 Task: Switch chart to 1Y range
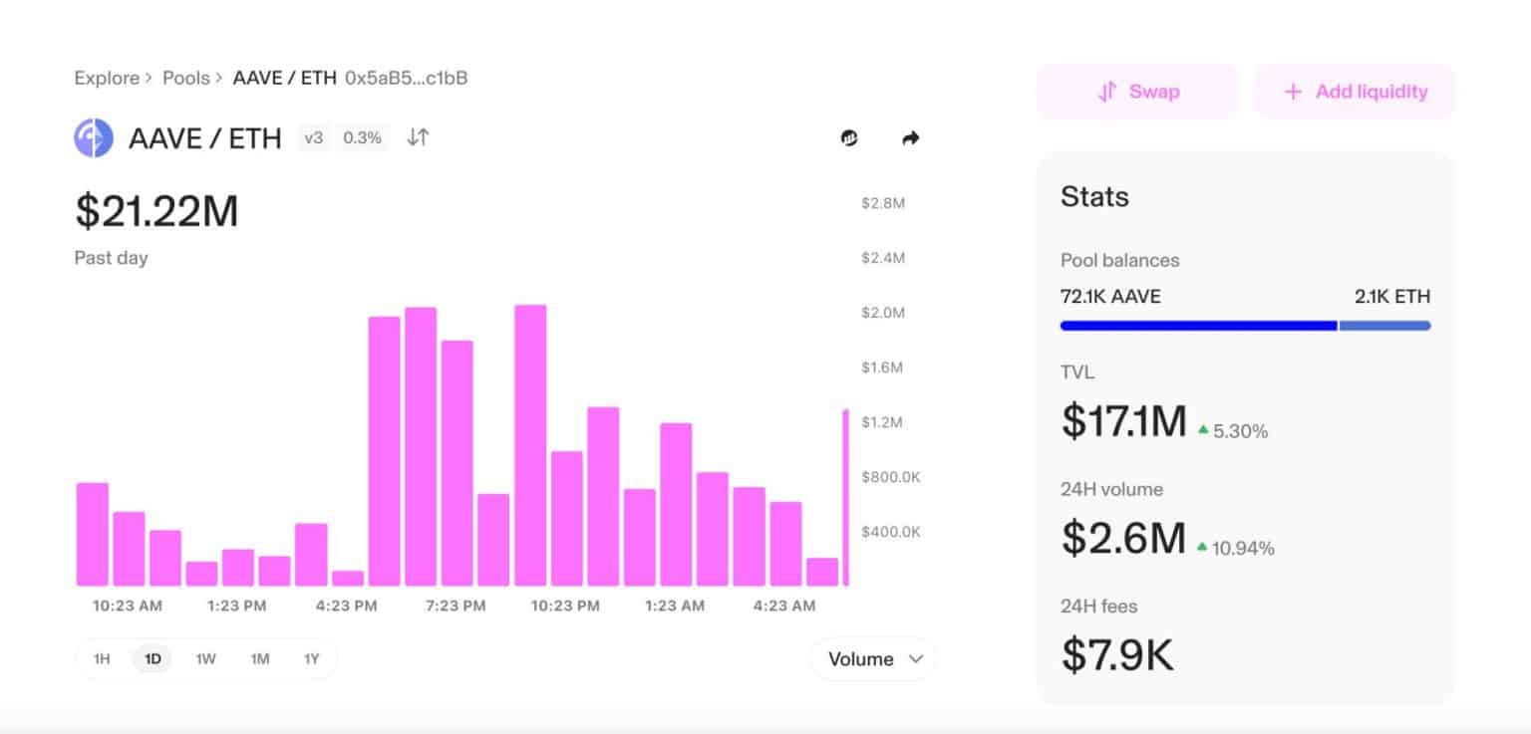[312, 659]
